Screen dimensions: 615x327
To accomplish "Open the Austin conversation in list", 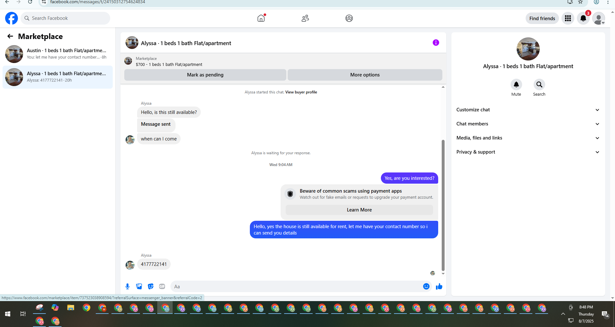I will [x=58, y=54].
